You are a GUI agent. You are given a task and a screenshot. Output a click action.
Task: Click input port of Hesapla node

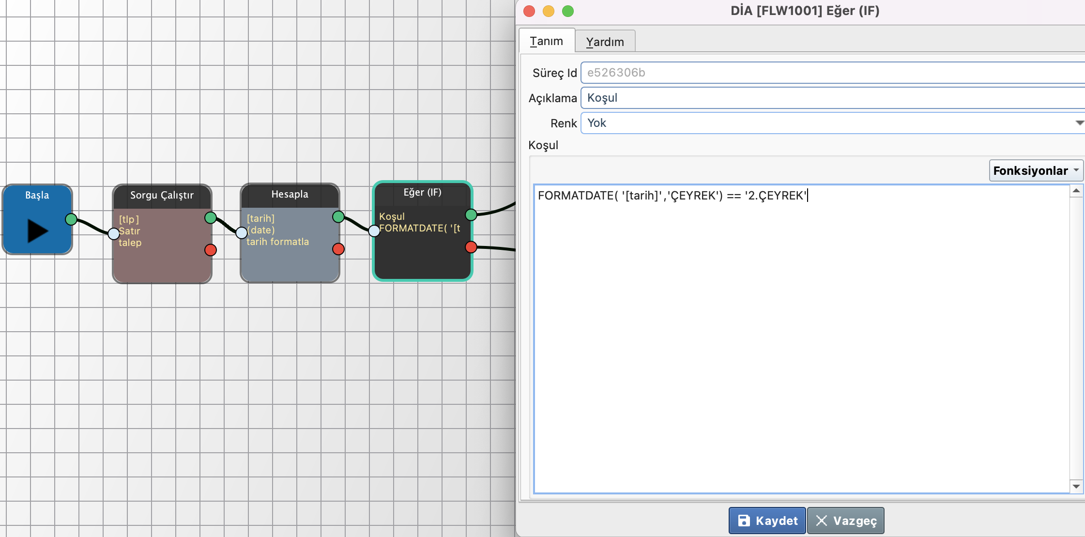tap(242, 233)
